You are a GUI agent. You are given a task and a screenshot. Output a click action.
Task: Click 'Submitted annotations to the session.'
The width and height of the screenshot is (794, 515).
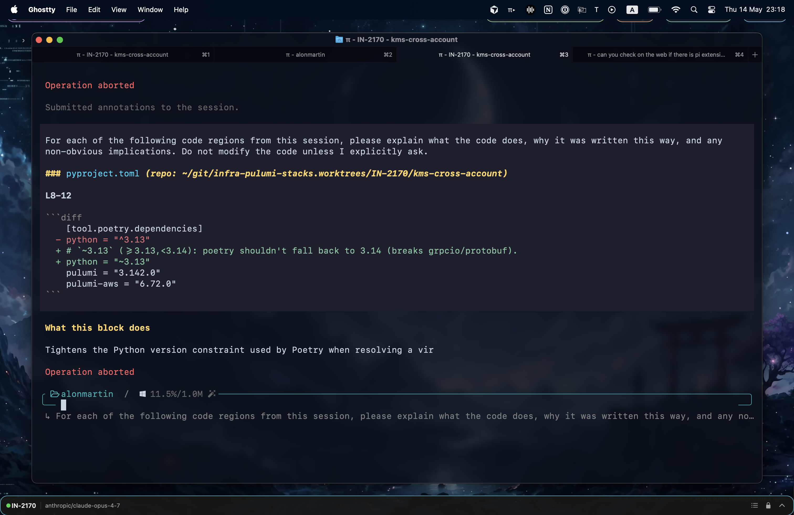pyautogui.click(x=142, y=107)
